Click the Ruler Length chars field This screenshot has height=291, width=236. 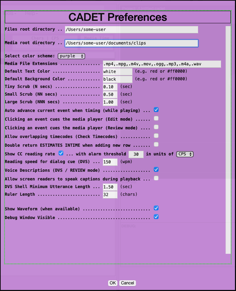(110, 195)
